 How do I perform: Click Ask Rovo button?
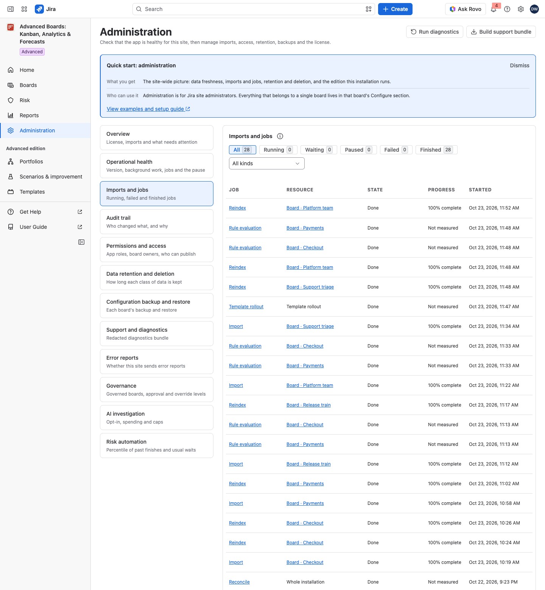(466, 9)
